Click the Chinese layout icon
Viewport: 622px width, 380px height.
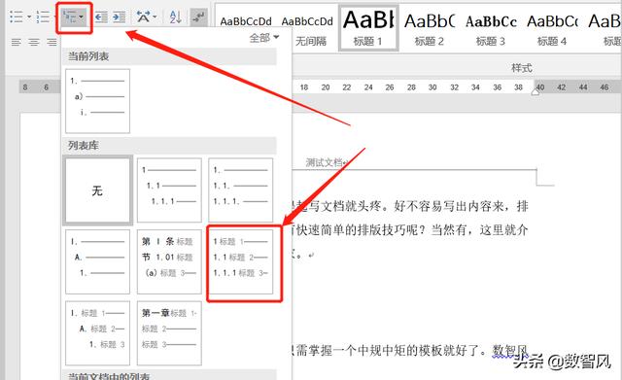coord(143,17)
